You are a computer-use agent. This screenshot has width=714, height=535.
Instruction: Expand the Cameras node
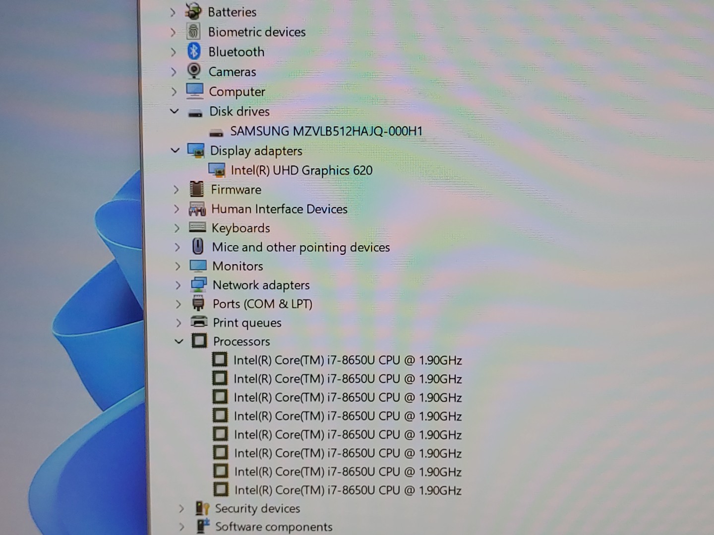(x=174, y=72)
